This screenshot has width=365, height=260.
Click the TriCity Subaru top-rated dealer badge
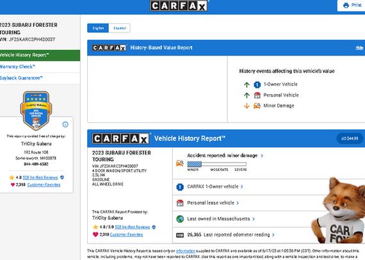[36, 111]
